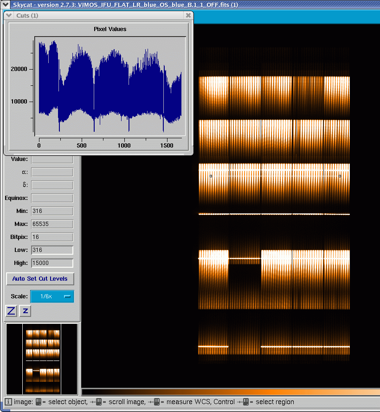The width and height of the screenshot is (380, 412).
Task: Click the left endpoint of the cut line
Action: [211, 176]
